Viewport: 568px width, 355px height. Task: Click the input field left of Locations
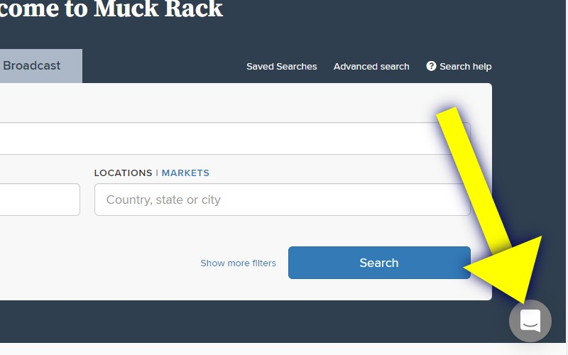coord(40,200)
